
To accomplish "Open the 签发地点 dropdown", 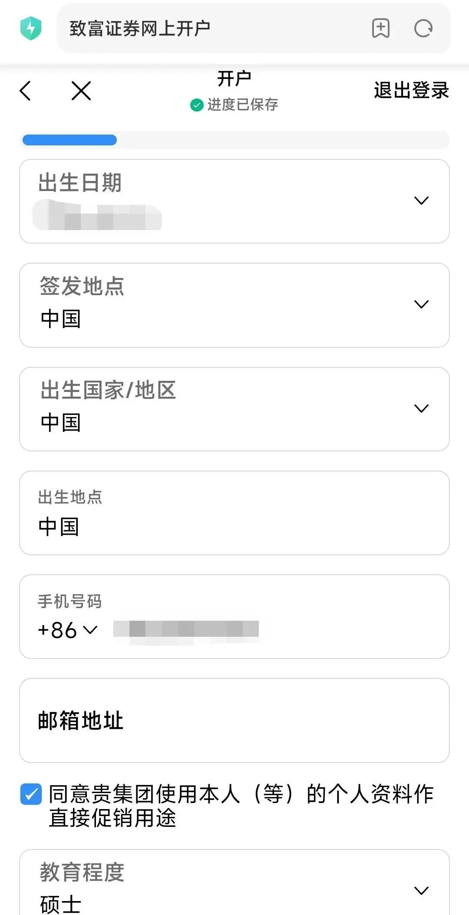I will tap(421, 304).
